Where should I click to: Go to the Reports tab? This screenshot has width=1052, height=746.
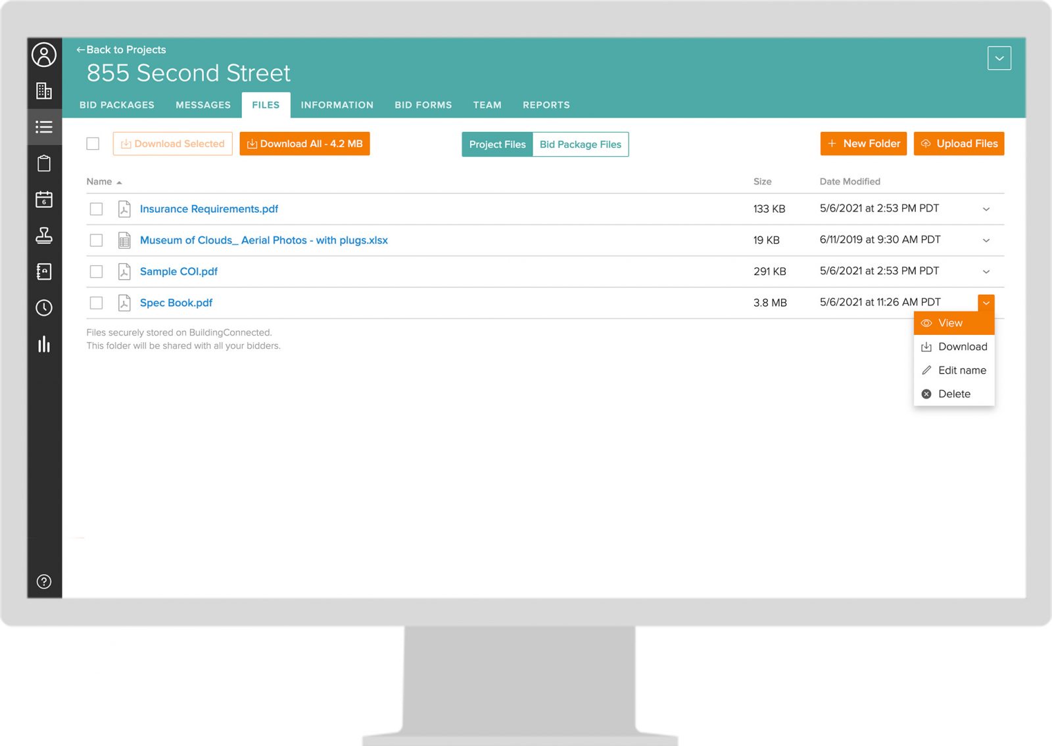(x=546, y=105)
